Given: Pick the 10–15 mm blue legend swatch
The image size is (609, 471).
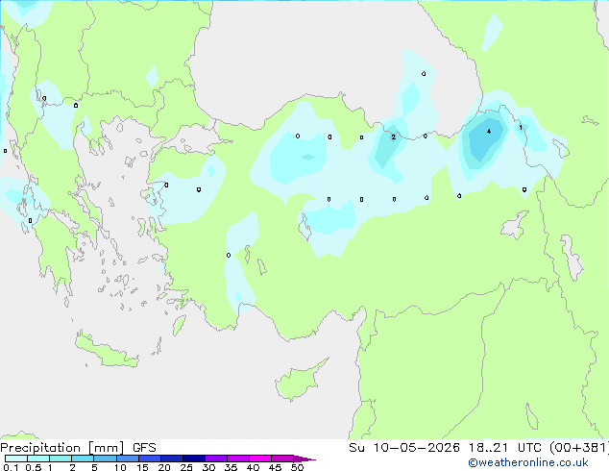Looking at the screenshot, I should [x=127, y=459].
